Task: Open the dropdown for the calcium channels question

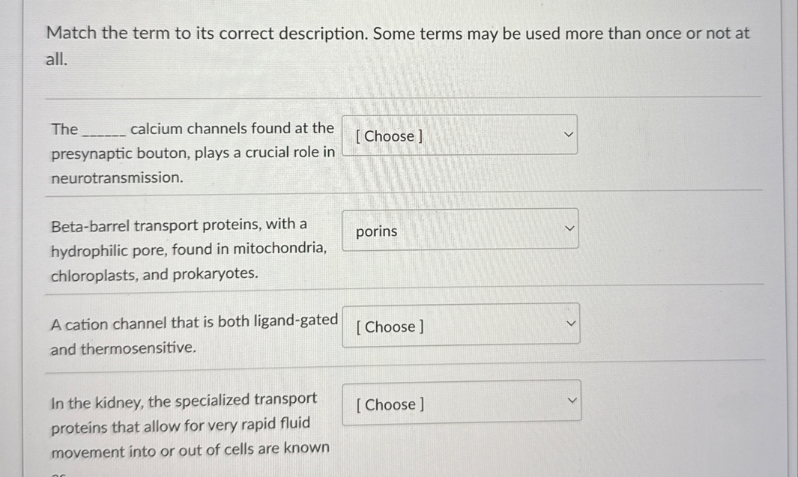Action: pos(459,135)
